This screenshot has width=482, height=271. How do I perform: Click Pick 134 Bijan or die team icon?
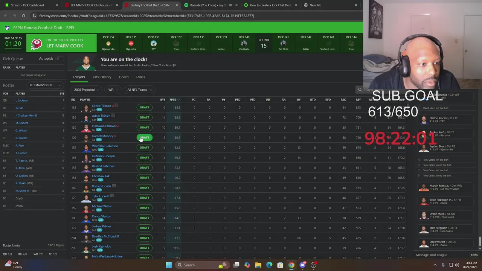tap(108, 44)
